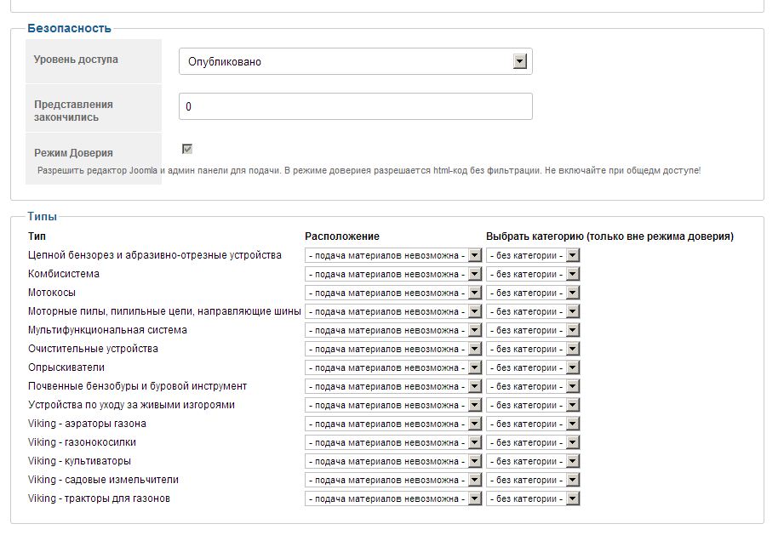Screen dimensions: 784x541
Task: Select category dropdown for Viking - газонокосилки
Action: pyautogui.click(x=533, y=442)
